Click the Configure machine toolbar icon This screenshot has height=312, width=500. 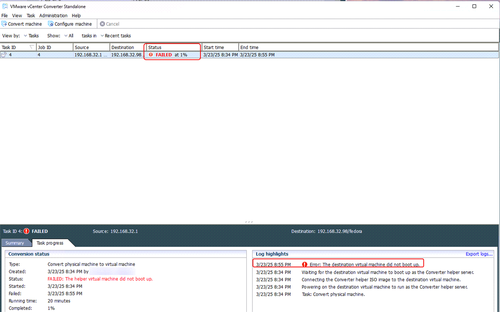coord(51,24)
